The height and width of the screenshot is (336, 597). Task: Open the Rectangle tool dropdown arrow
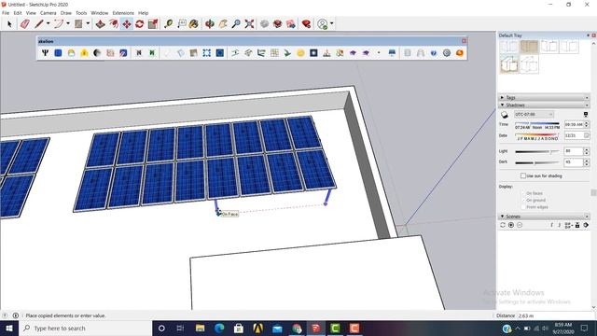click(88, 23)
